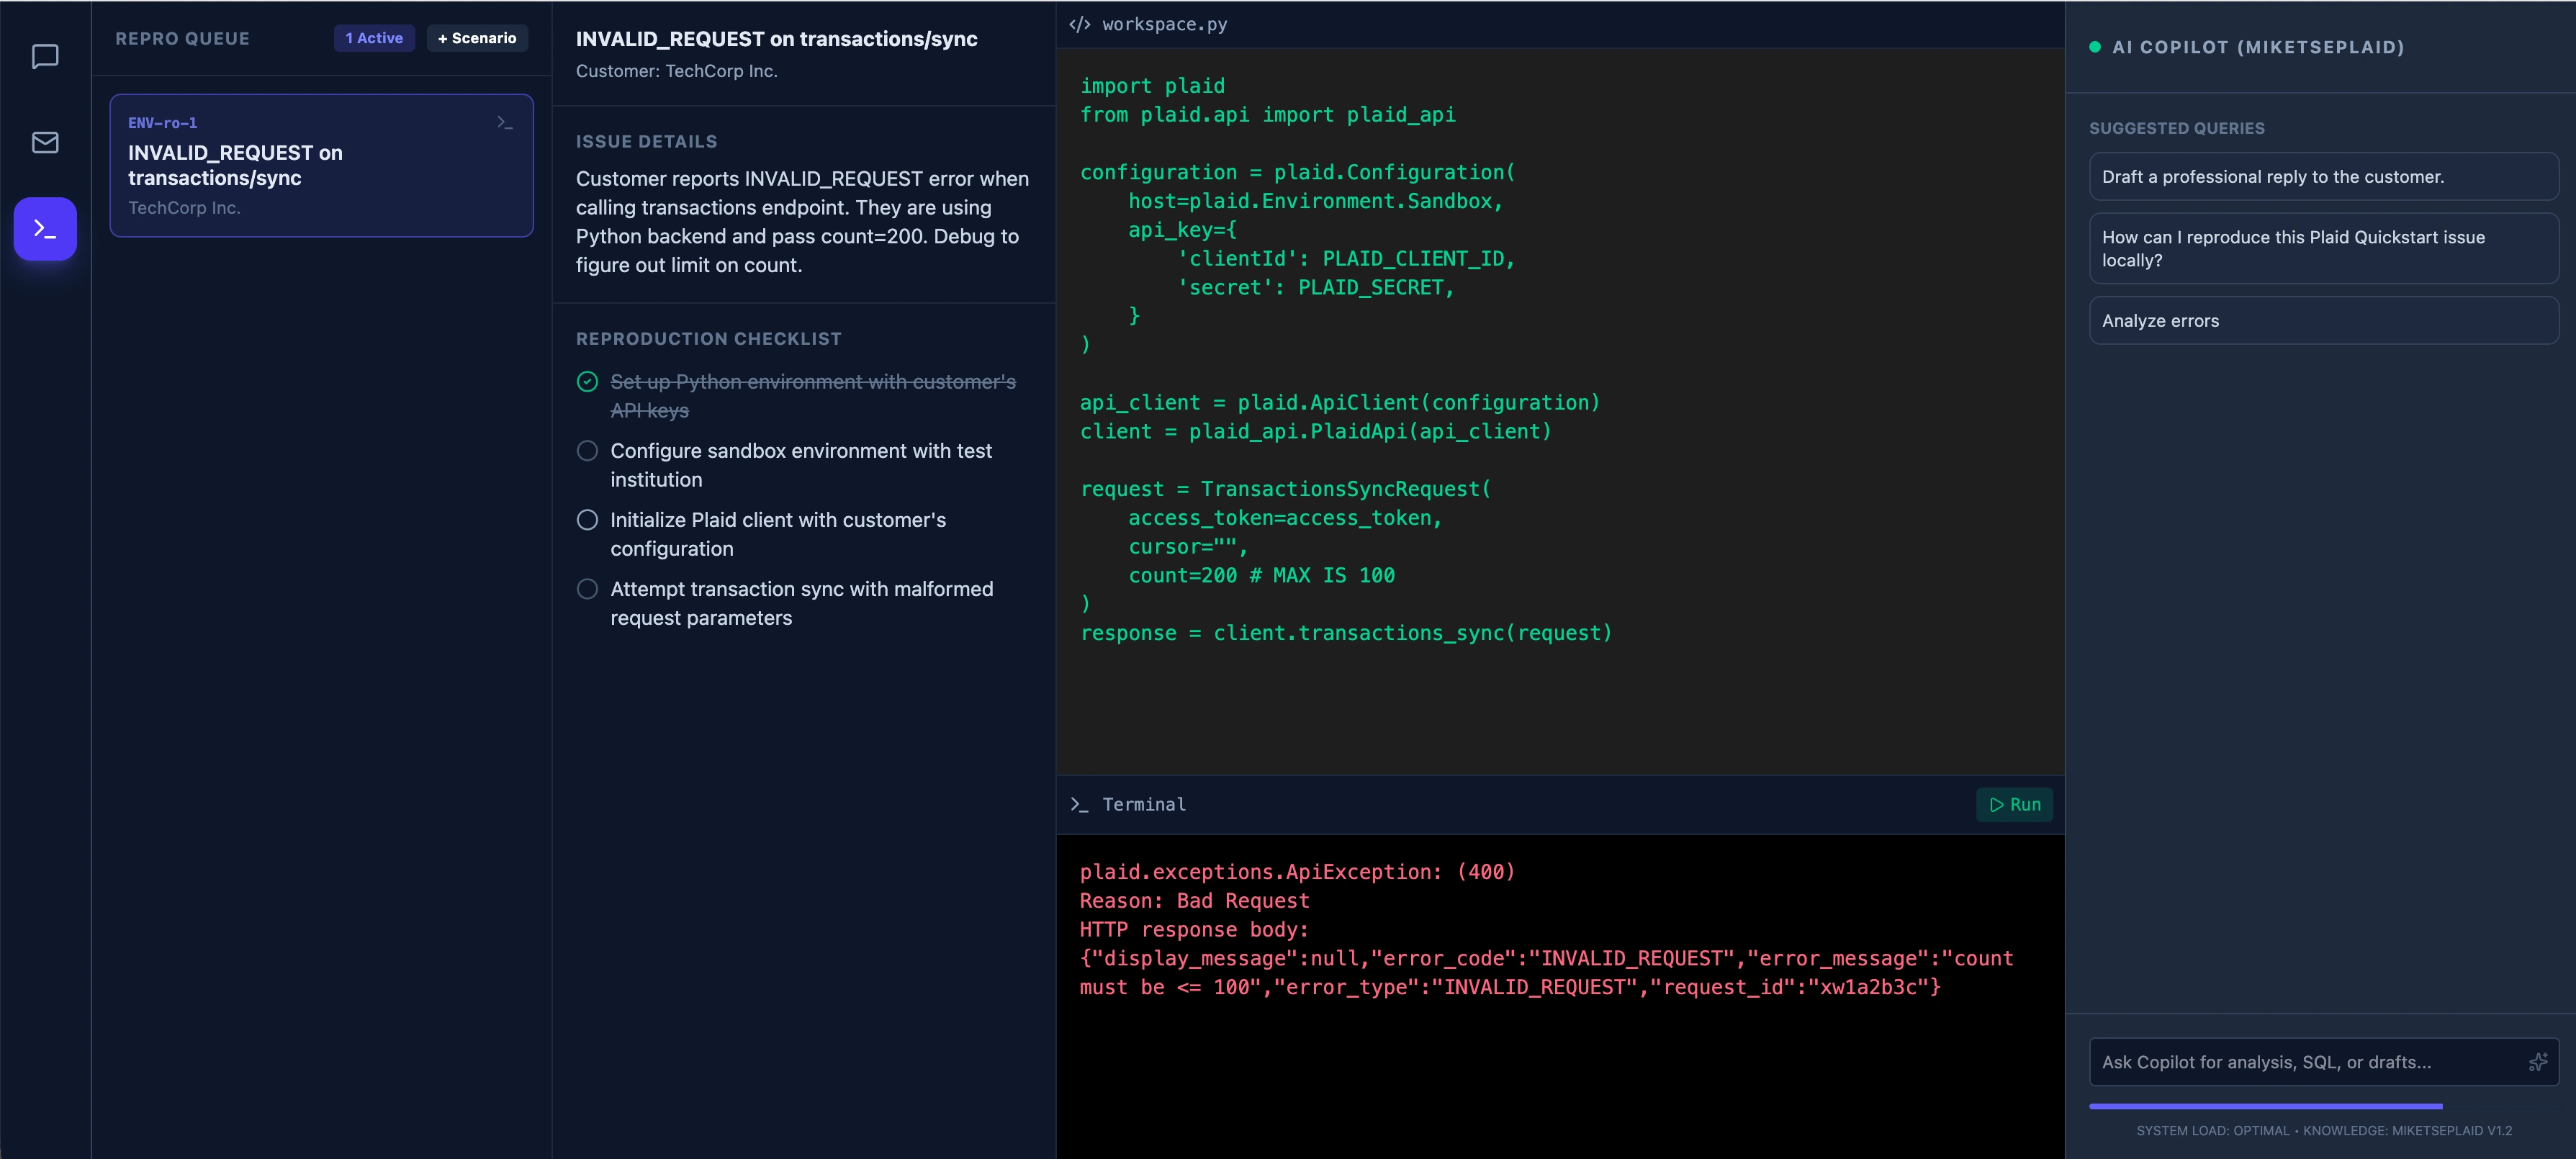Image resolution: width=2576 pixels, height=1159 pixels.
Task: Check Attempt transaction sync with malformed parameters
Action: 588,589
